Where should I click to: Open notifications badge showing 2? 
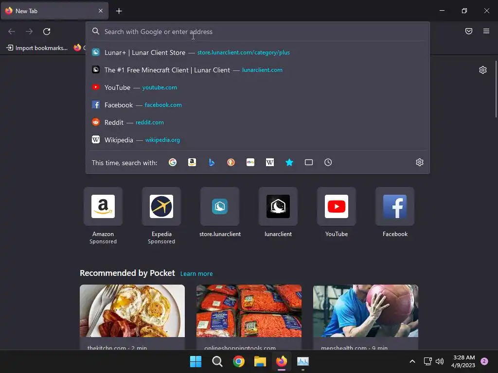(x=484, y=361)
